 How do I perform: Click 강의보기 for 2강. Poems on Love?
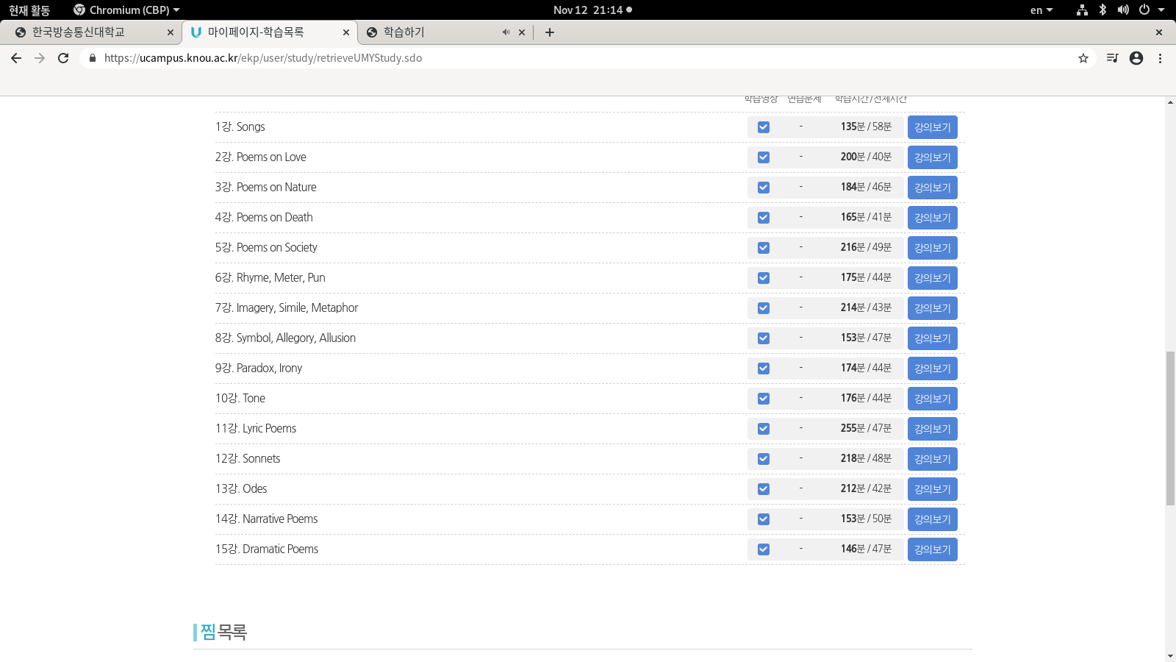(932, 157)
